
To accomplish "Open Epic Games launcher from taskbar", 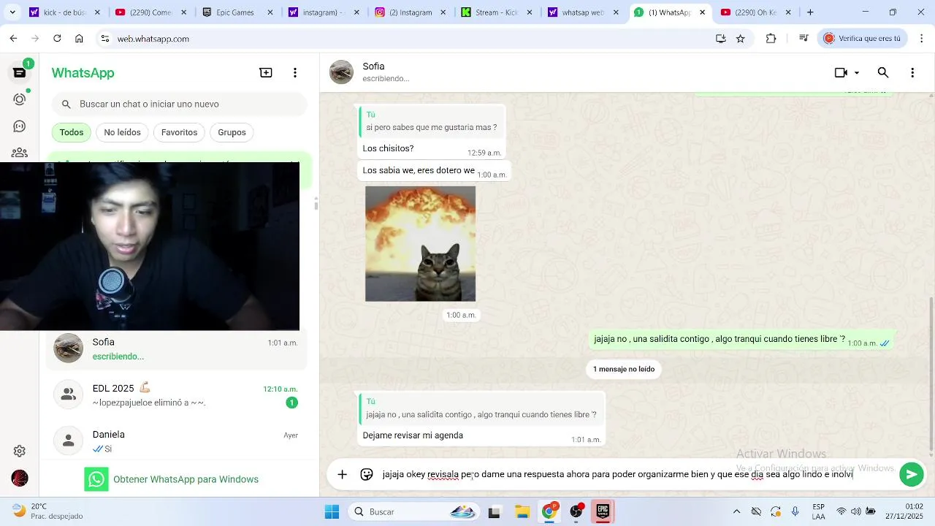I will point(603,511).
